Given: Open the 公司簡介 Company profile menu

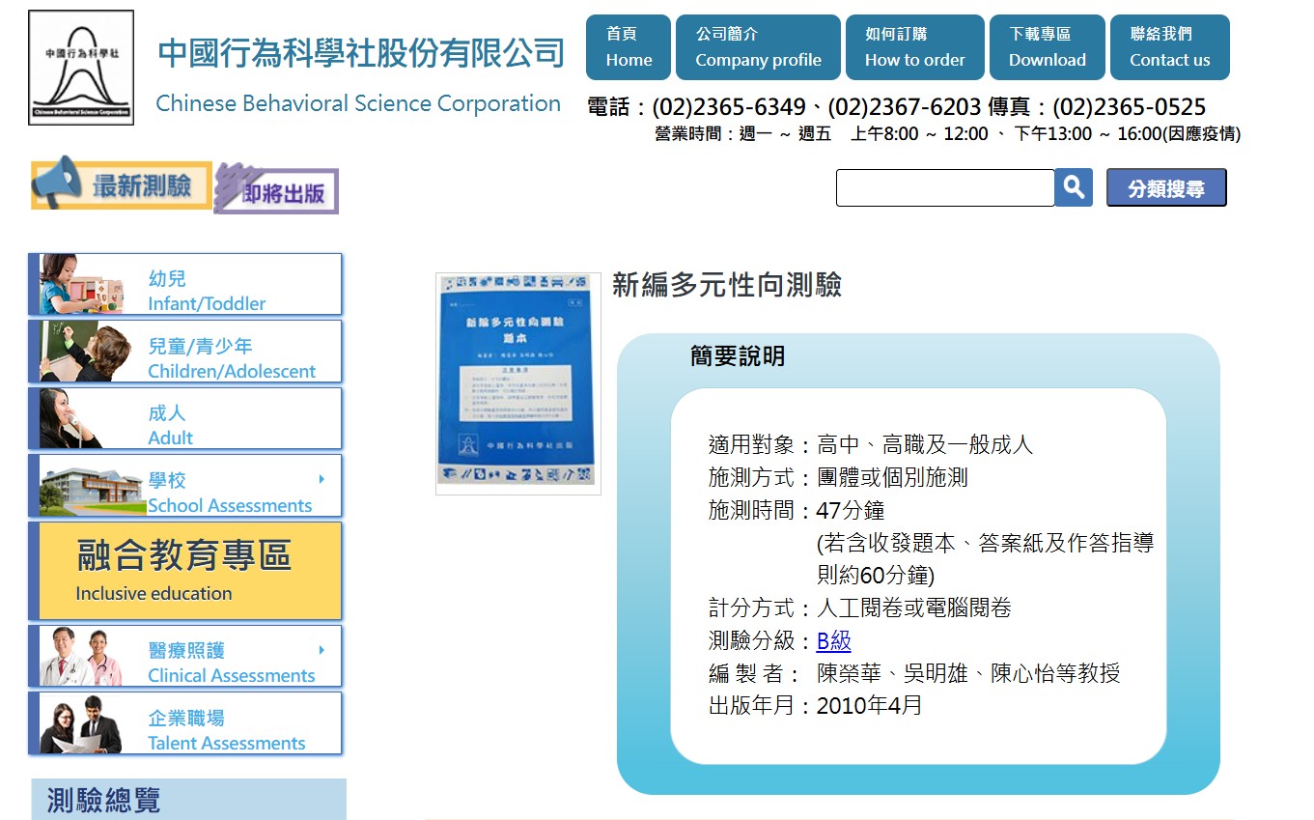Looking at the screenshot, I should coord(758,47).
